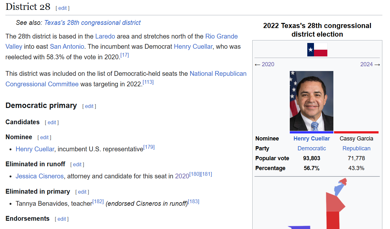
Task: Jump to citation 181
Action: coord(206,174)
